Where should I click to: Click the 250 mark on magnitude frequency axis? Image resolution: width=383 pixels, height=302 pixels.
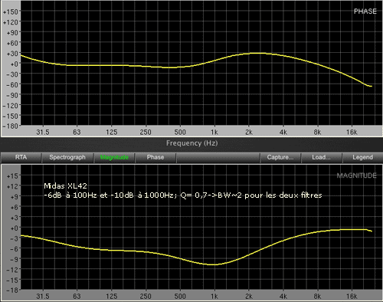[146, 297]
